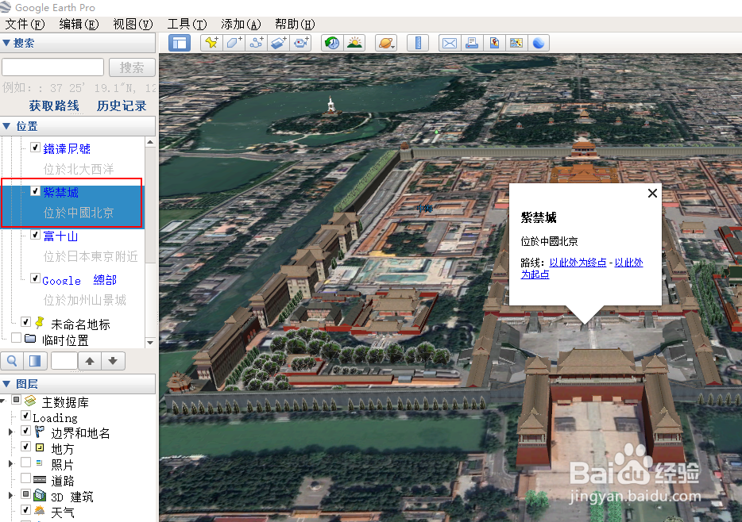Open the 帮助(H) menu
Viewport: 742px width, 522px height.
[295, 24]
